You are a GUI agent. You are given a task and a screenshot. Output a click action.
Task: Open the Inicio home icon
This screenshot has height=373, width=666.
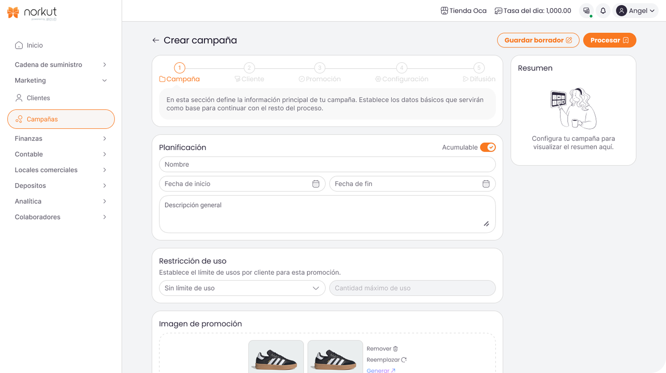point(18,45)
